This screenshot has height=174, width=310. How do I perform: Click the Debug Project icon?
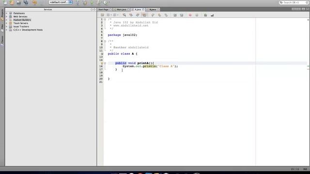point(98,2)
